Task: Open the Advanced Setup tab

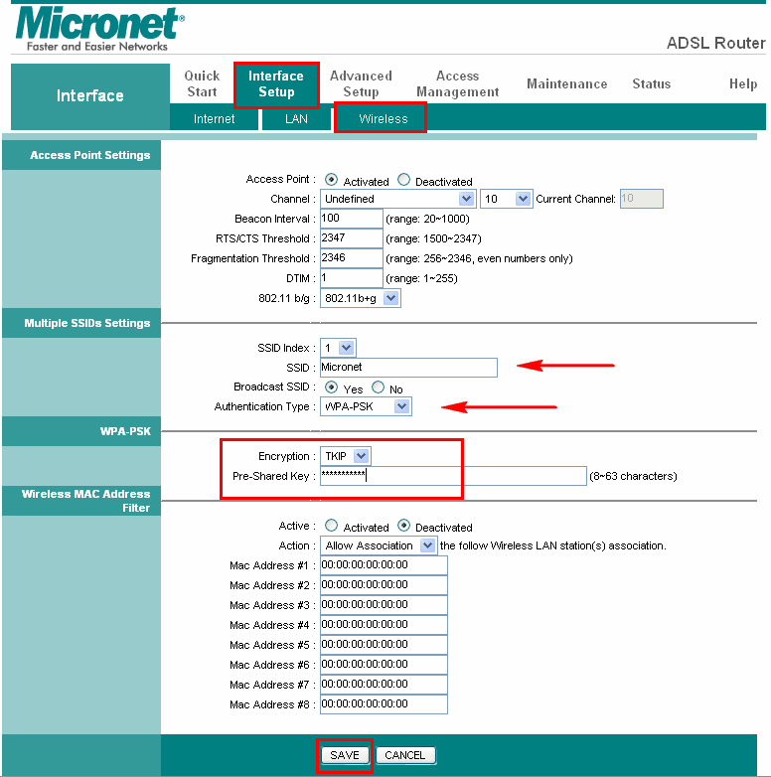Action: click(x=361, y=83)
